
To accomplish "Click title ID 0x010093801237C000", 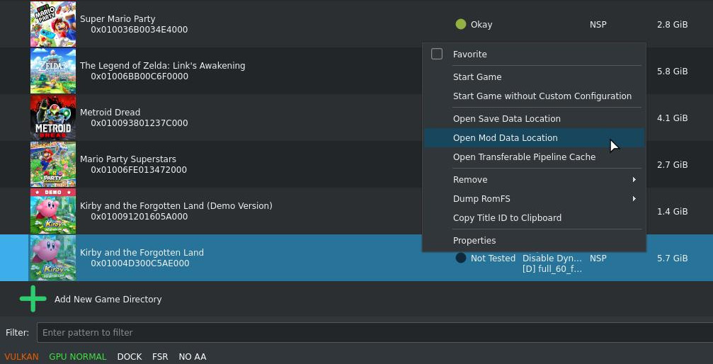I will 139,123.
